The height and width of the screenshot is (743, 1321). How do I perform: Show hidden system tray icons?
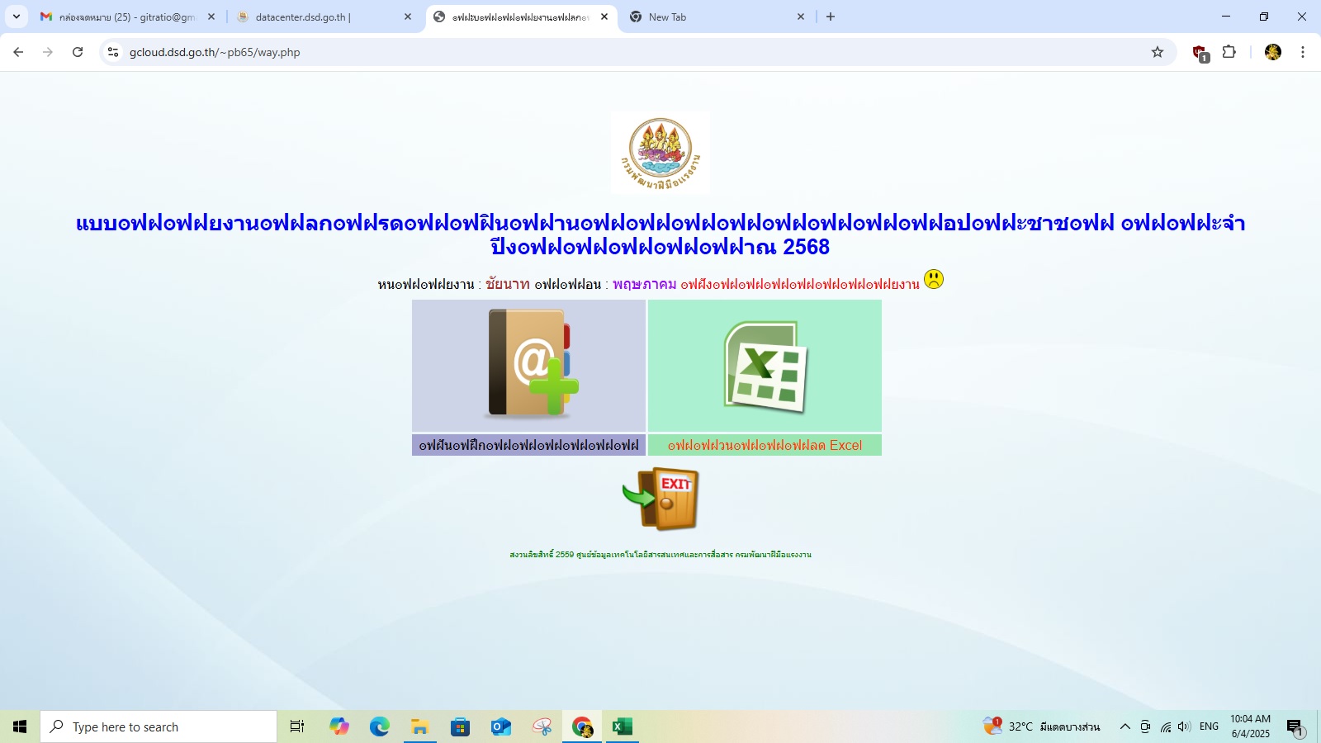coord(1125,726)
